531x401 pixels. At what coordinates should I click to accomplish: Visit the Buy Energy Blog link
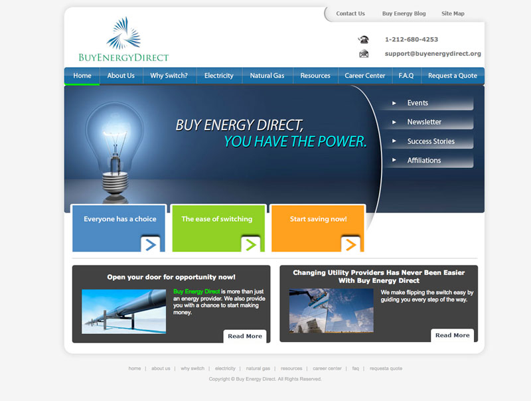[404, 13]
